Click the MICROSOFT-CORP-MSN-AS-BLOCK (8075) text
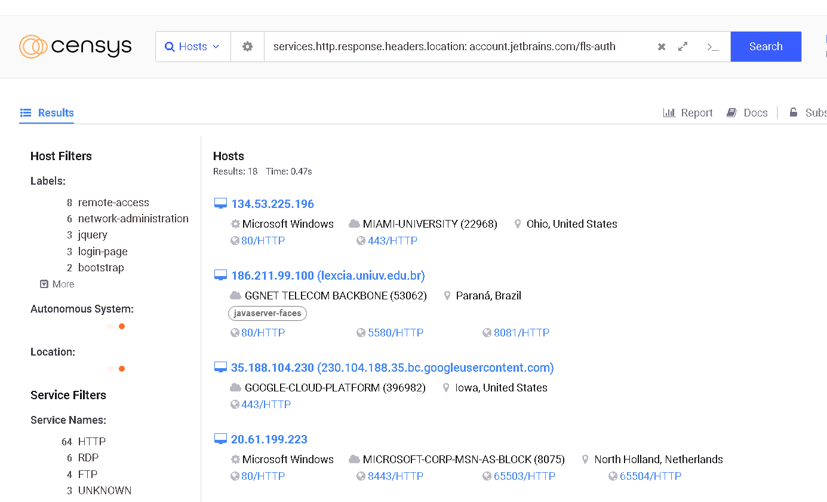 tap(464, 460)
